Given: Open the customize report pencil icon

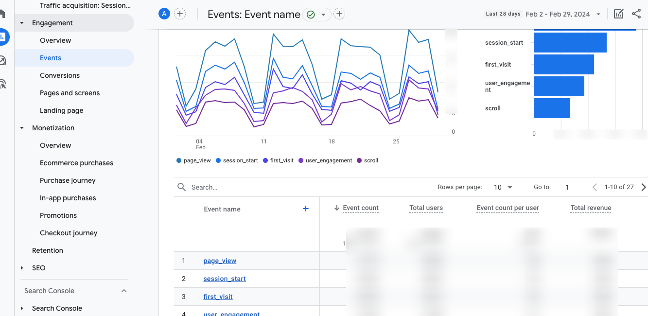Looking at the screenshot, I should pos(618,14).
